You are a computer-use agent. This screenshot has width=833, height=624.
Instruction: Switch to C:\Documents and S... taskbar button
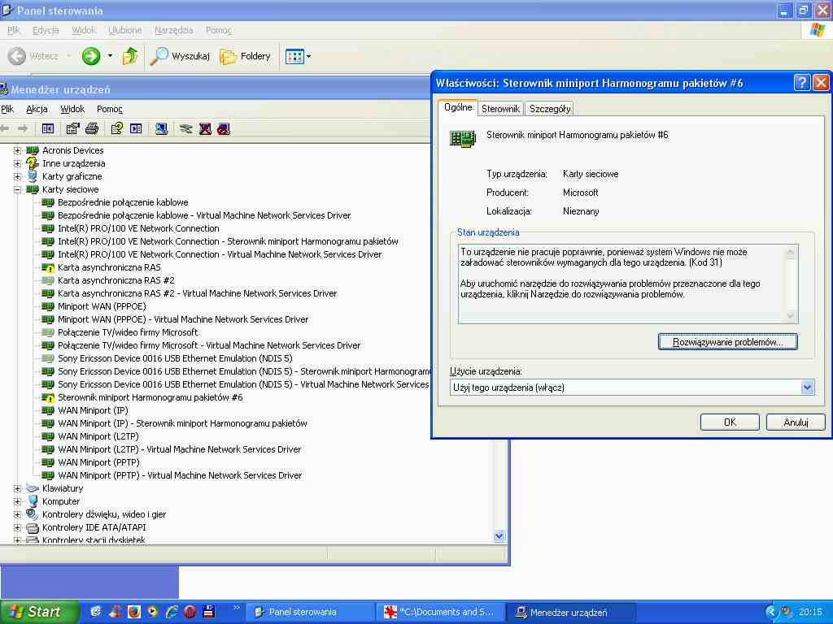[x=440, y=613]
